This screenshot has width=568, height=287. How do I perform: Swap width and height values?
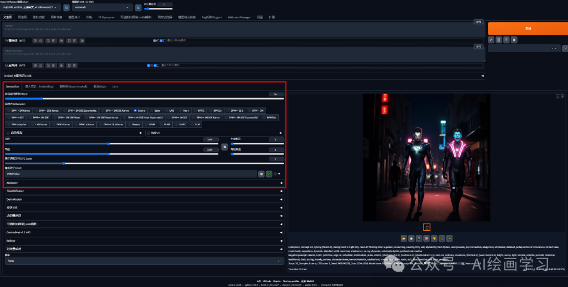225,146
